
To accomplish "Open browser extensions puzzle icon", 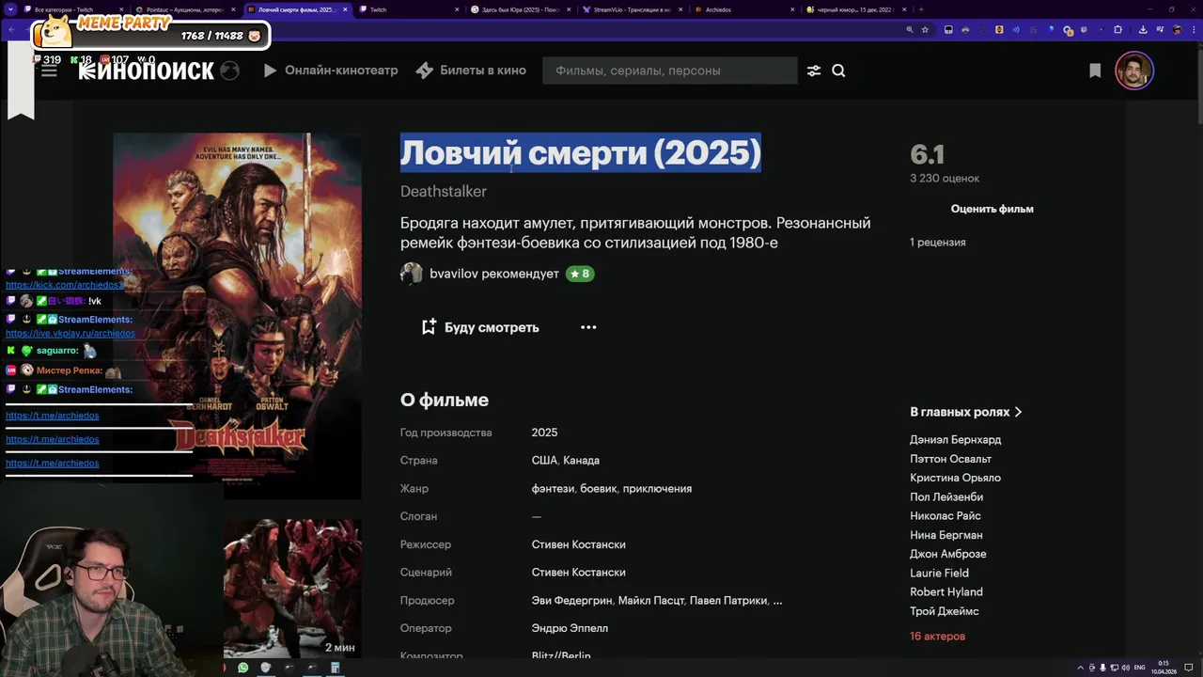I will pos(1117,30).
